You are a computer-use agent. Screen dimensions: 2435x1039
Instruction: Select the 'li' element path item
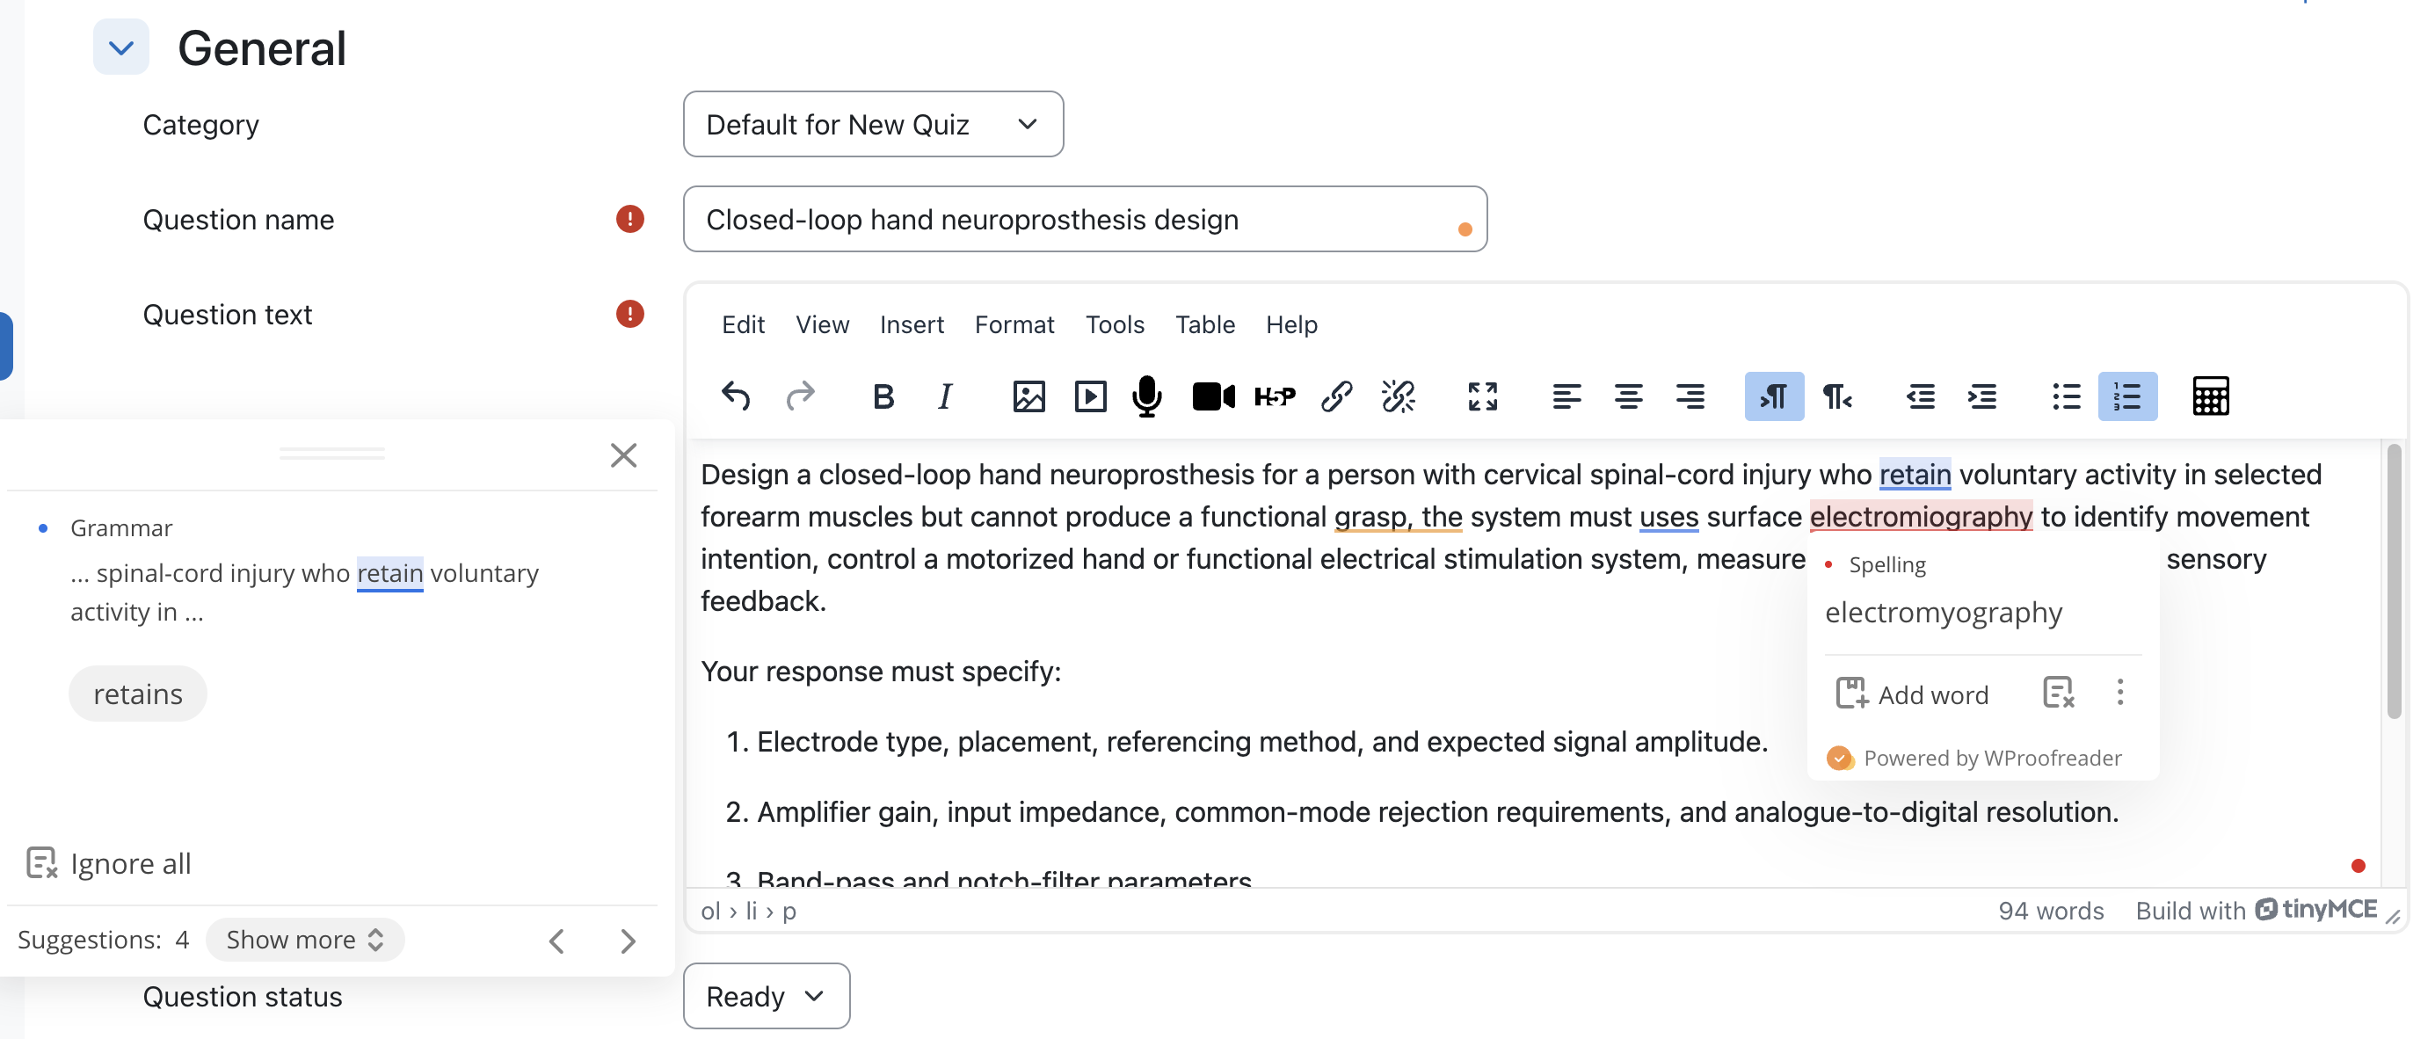coord(752,911)
